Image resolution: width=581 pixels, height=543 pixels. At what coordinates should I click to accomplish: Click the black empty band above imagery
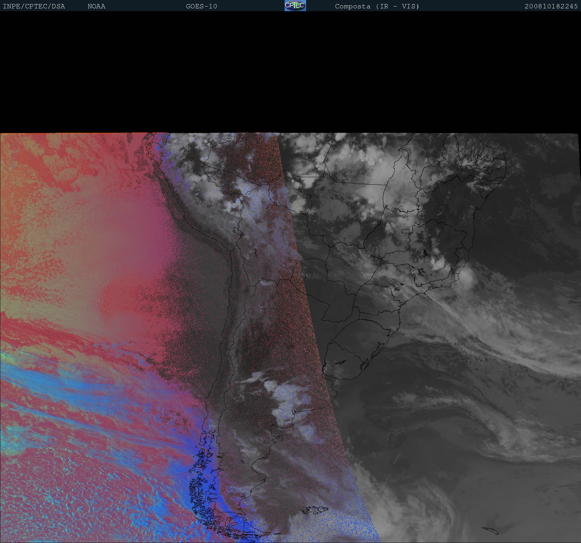290,71
